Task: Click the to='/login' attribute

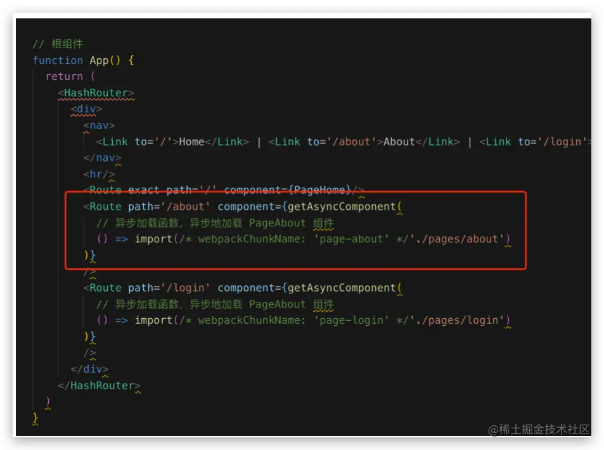Action: pos(553,142)
